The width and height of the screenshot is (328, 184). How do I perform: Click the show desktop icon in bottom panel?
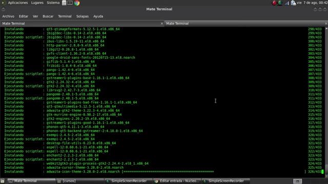[3, 181]
